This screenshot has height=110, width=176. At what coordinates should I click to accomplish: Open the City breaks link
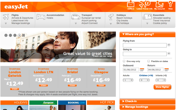point(122,21)
